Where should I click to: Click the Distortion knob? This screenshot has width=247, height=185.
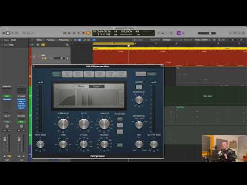[139, 125]
